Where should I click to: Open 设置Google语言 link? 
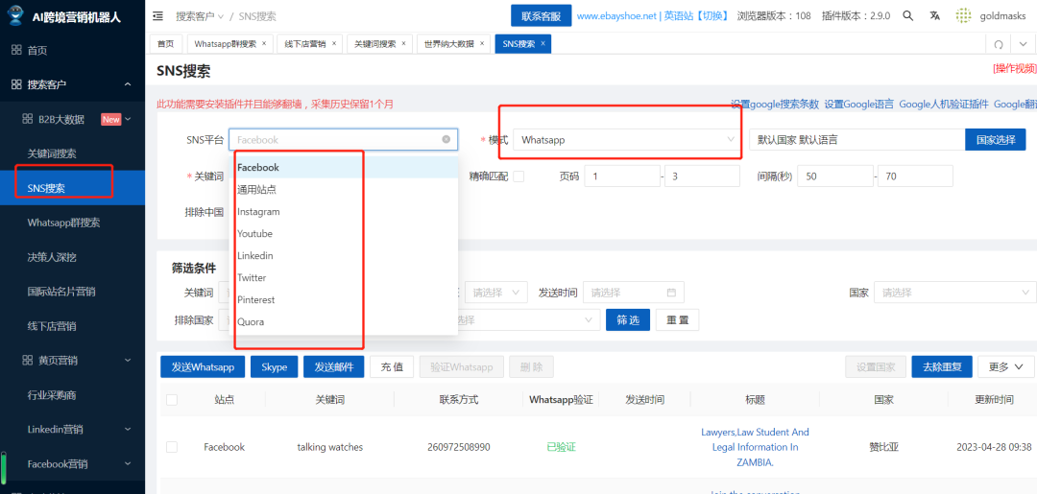pos(859,104)
